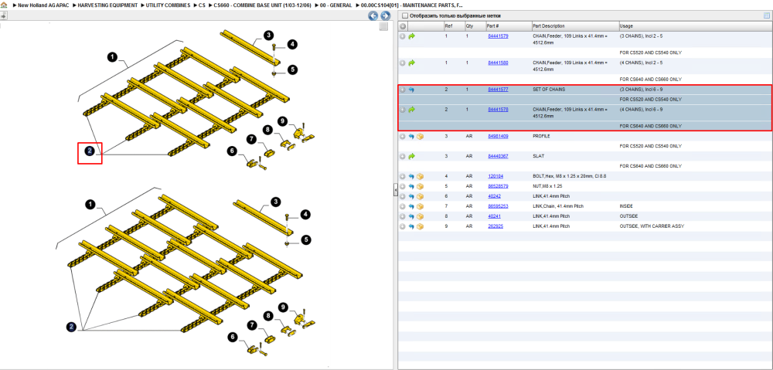
Task: Click the pin icon above the diagram
Action: pos(3,15)
